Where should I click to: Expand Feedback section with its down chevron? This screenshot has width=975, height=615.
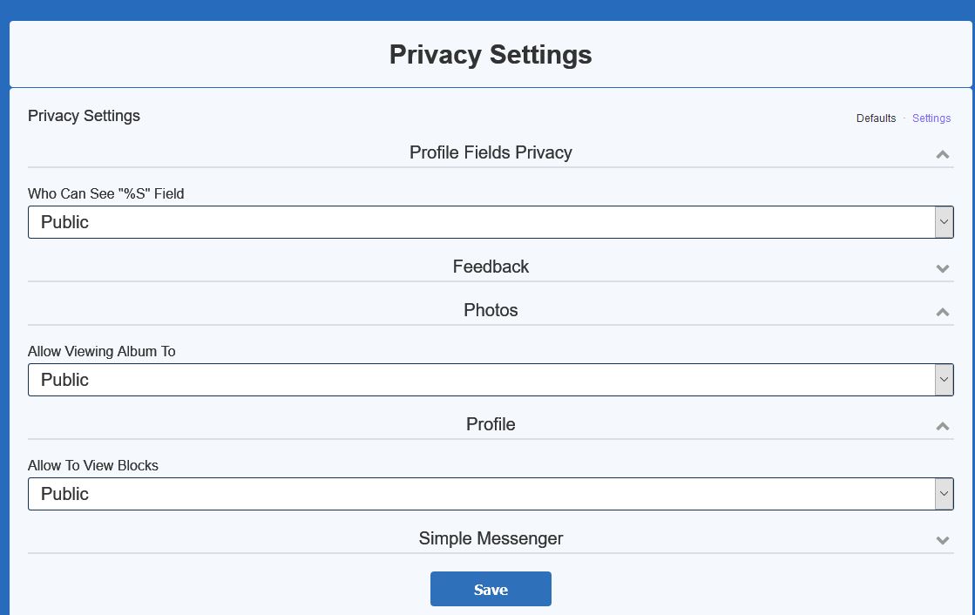click(942, 268)
